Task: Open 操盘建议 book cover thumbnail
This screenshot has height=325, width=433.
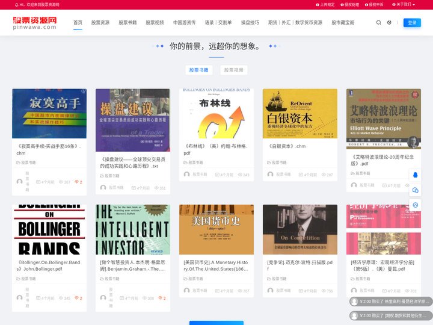Action: [x=133, y=120]
